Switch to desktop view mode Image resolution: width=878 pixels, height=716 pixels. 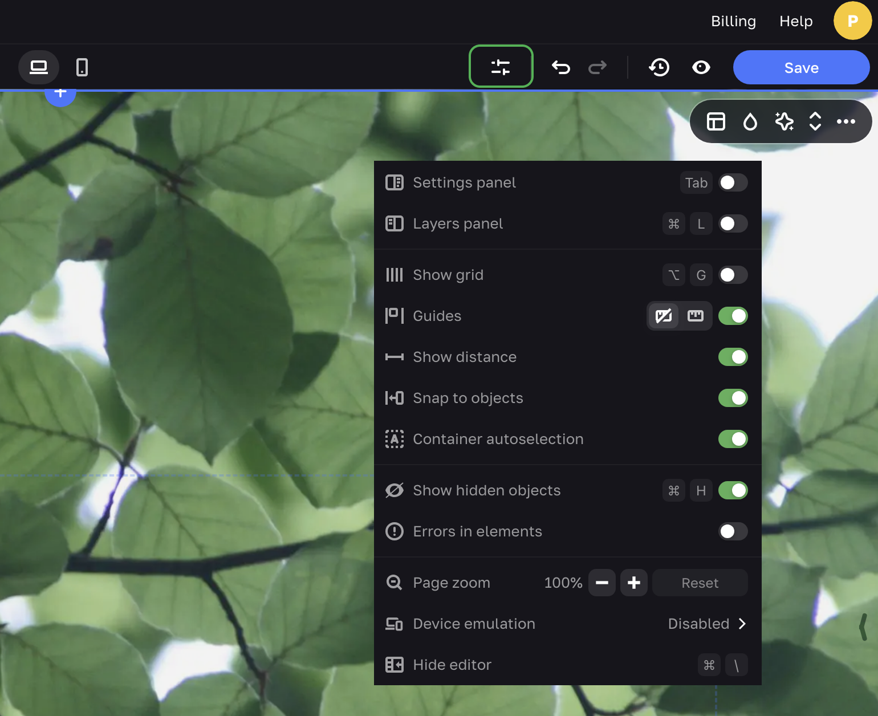39,67
